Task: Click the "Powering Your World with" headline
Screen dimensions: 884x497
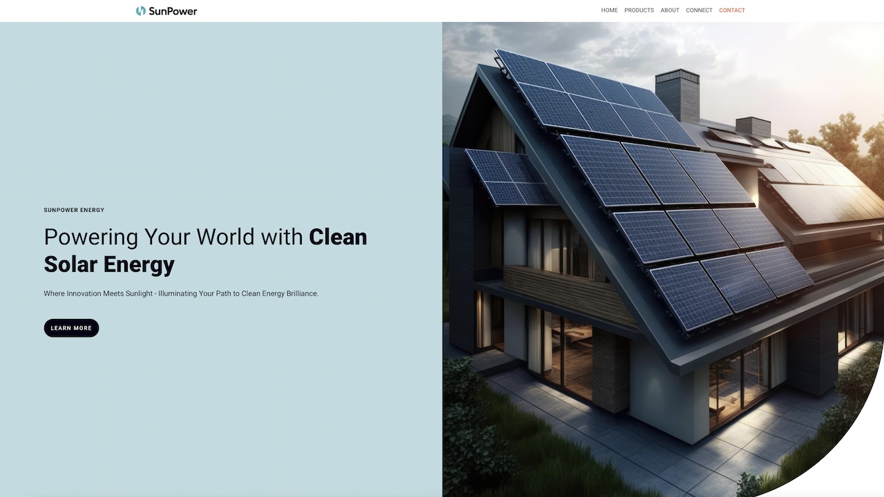Action: pos(173,237)
